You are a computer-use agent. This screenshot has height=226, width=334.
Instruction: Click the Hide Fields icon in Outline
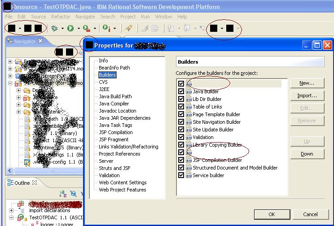(x=73, y=194)
